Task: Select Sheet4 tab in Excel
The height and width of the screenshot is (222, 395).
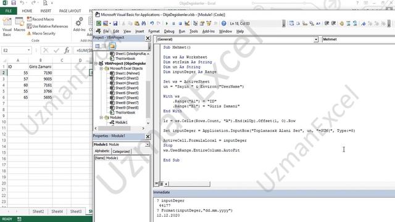Action: [57, 212]
